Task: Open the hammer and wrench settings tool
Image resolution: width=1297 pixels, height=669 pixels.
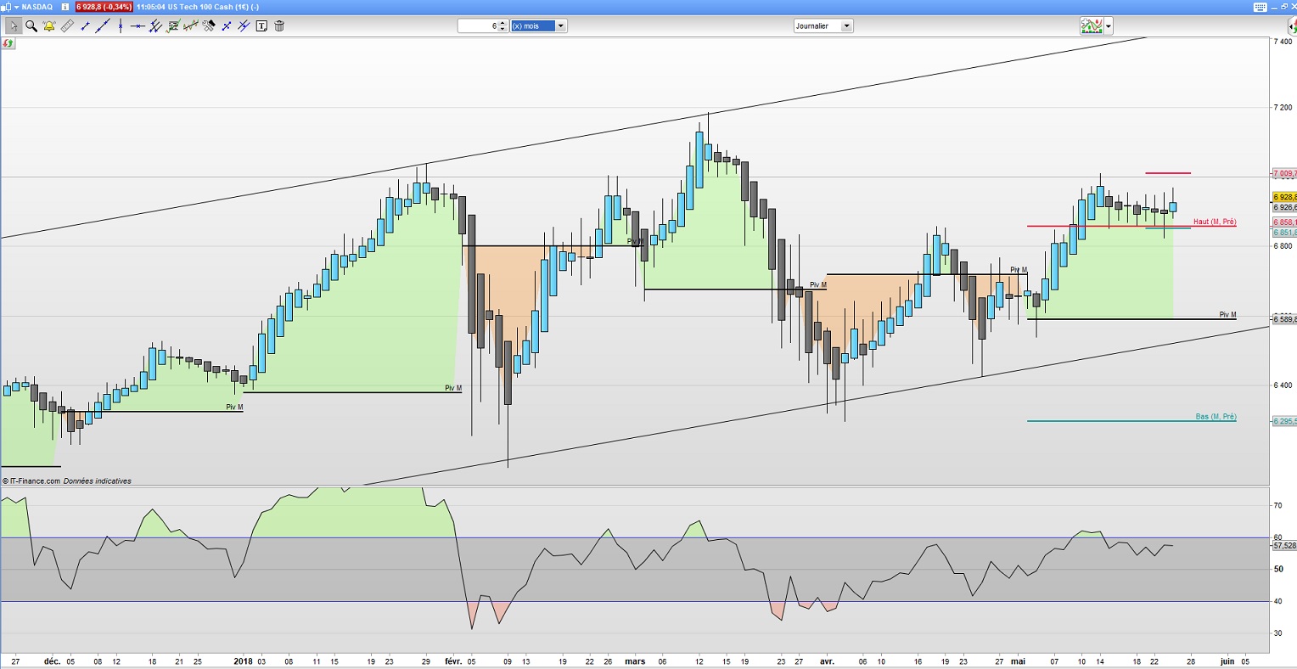Action: tap(209, 25)
